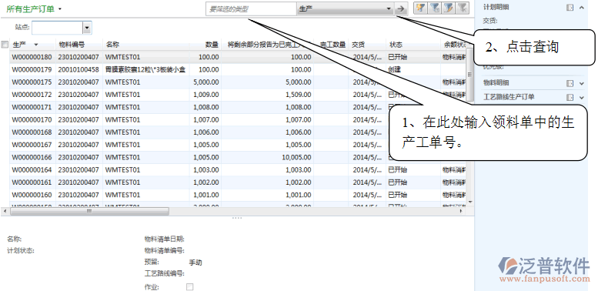Image resolution: width=598 pixels, height=291 pixels.
Task: Toggle the 作业 checkbox
Action: coord(189,287)
